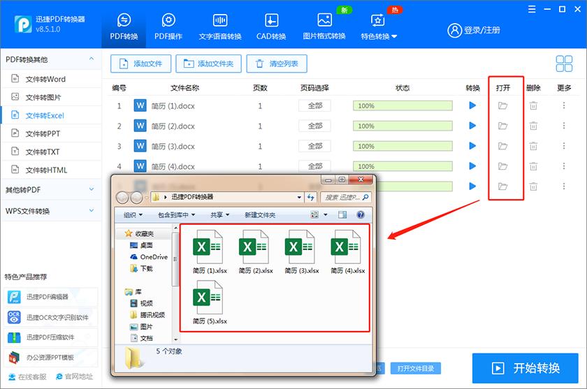Start converting 简历 (2).docx play icon
The width and height of the screenshot is (587, 389).
(x=472, y=126)
